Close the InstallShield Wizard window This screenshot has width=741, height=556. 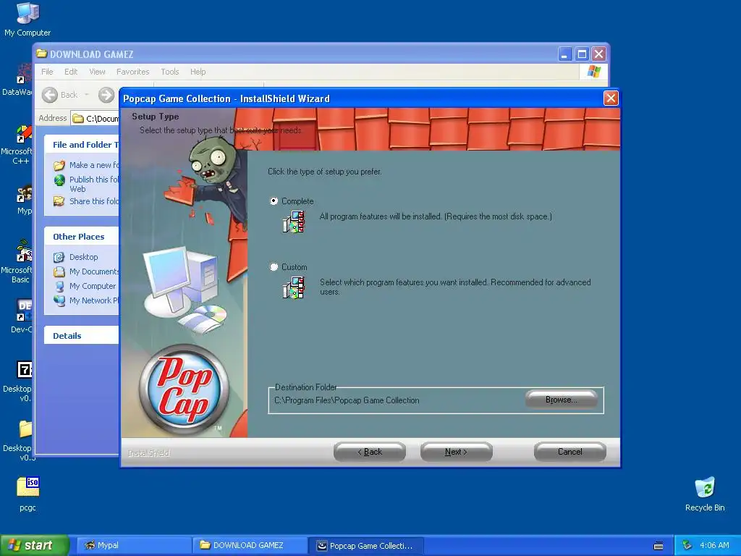[x=611, y=98]
